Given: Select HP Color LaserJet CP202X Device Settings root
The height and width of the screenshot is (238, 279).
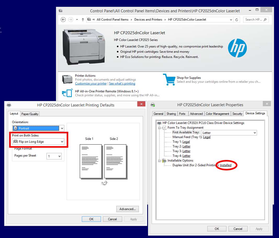Looking at the screenshot, I should 203,123.
